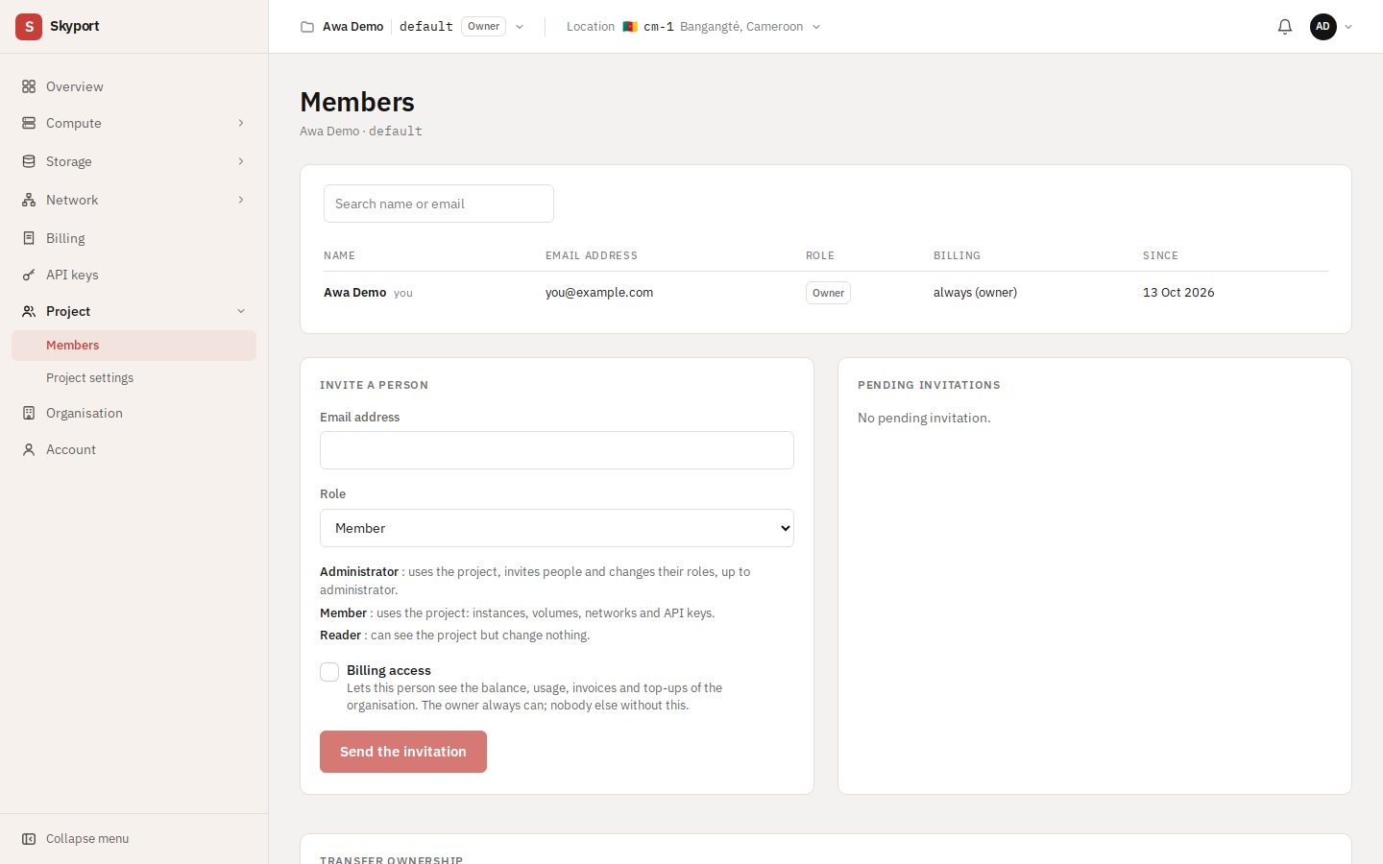Open API keys page
Viewport: 1383px width, 864px height.
[133, 275]
